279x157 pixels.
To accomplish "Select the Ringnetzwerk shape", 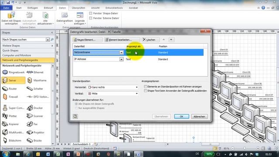I will [13, 72].
